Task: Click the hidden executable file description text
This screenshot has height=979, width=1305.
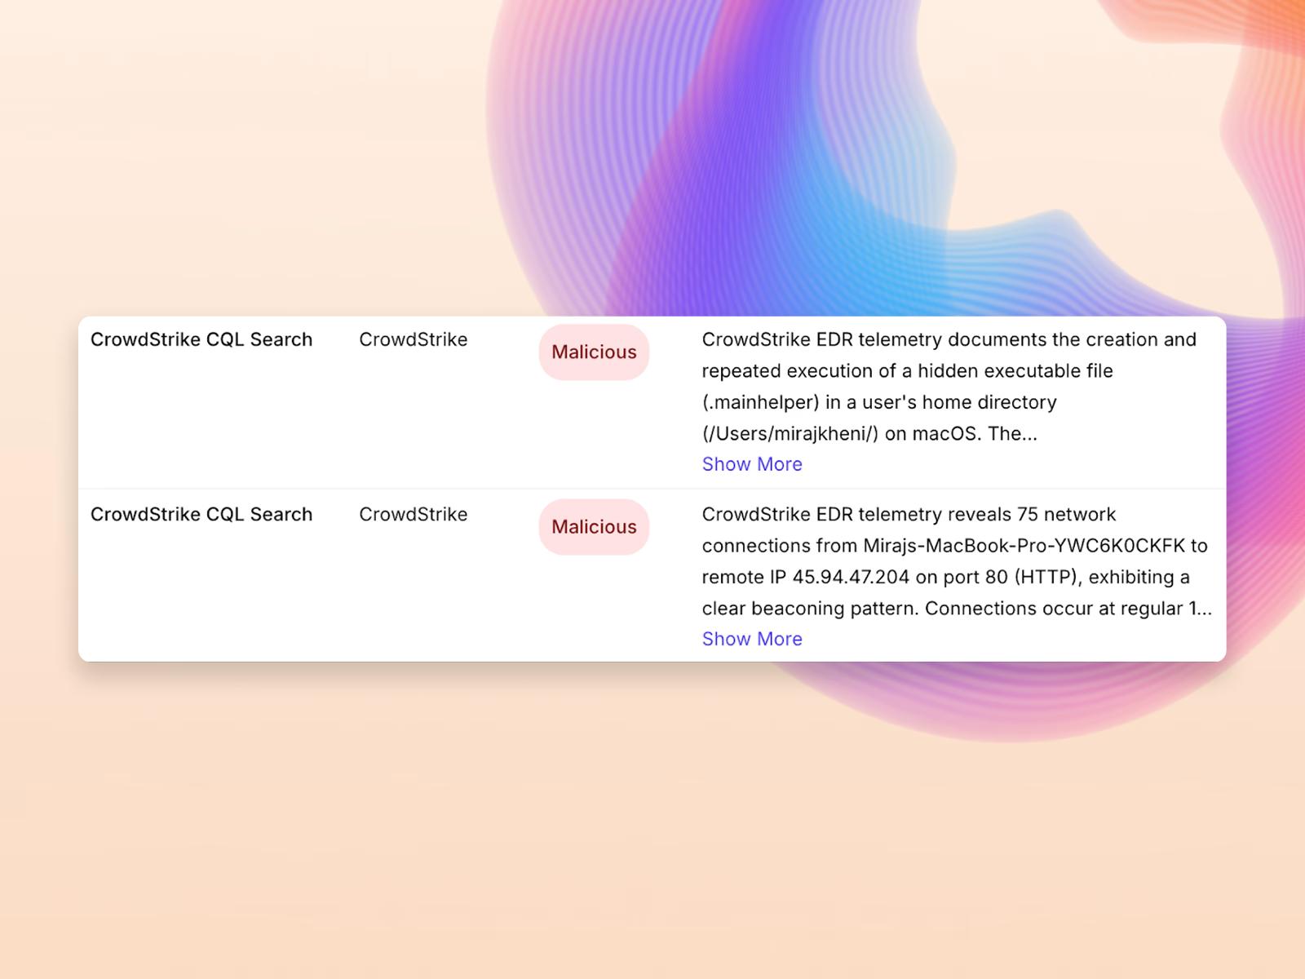Action: (x=949, y=386)
